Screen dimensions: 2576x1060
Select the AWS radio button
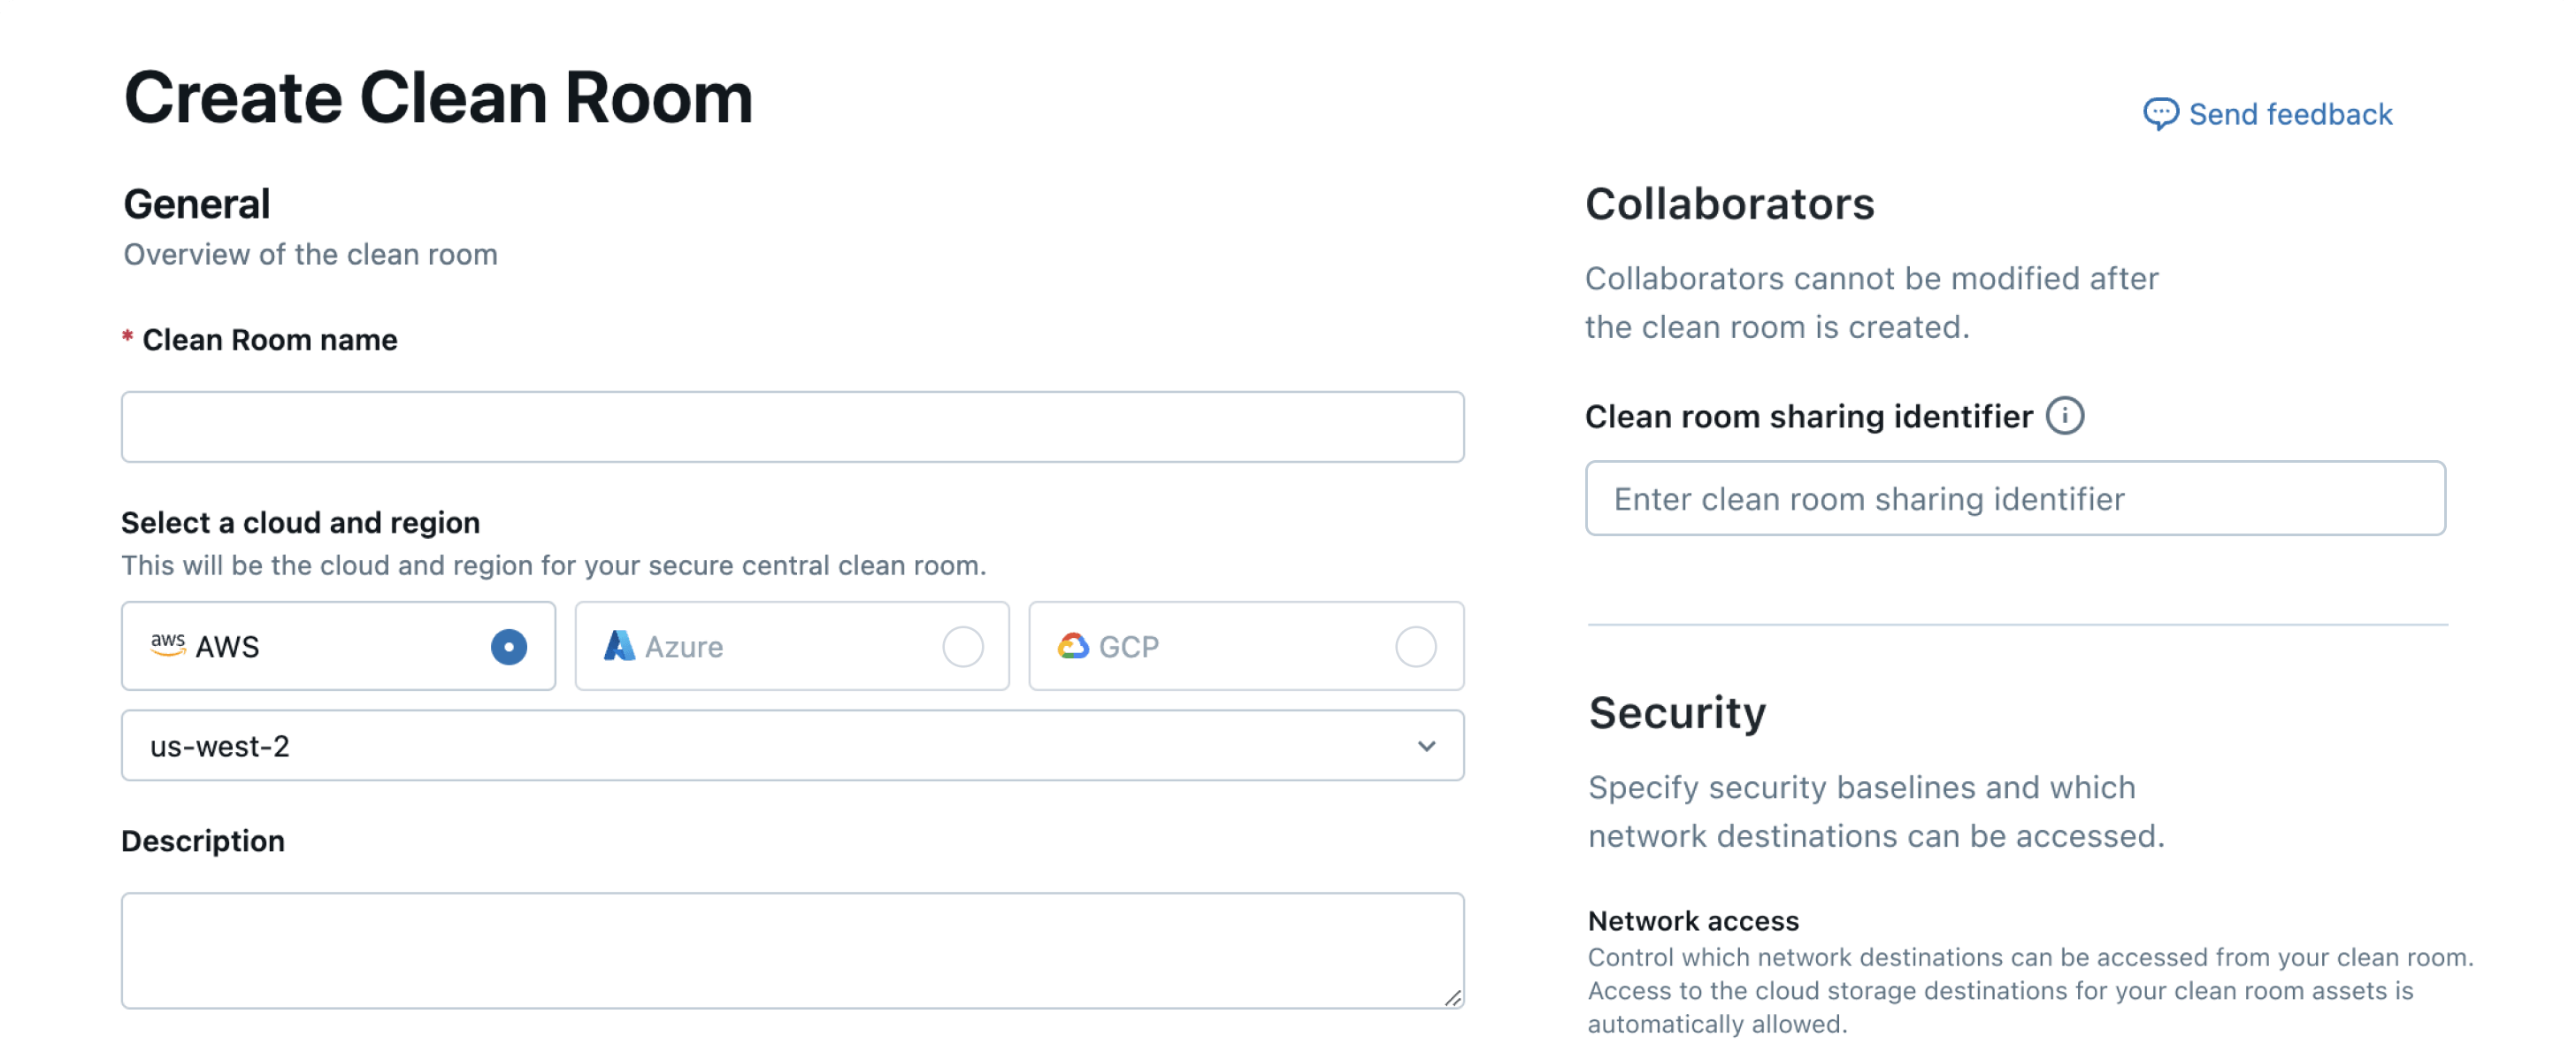(x=508, y=647)
